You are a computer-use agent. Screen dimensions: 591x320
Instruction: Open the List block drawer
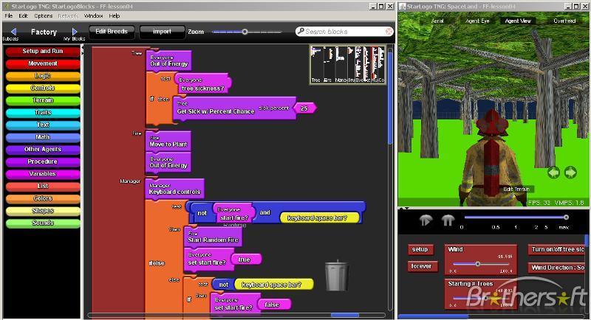43,186
